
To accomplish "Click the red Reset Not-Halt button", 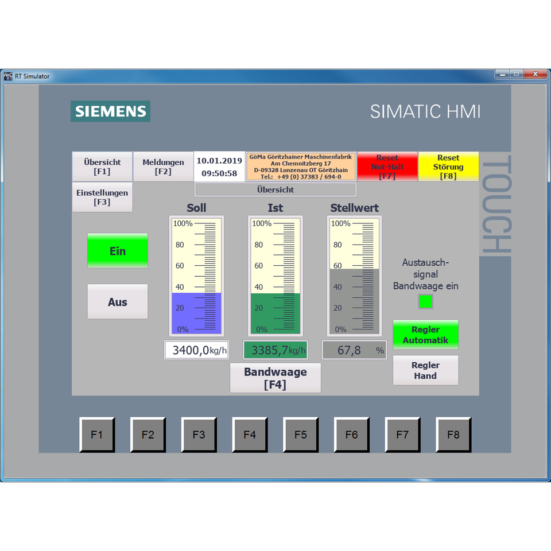I will coord(387,166).
